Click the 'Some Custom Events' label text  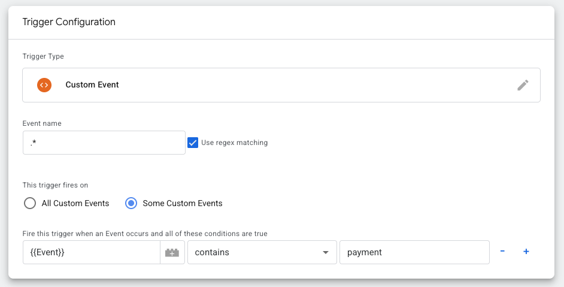(x=183, y=203)
